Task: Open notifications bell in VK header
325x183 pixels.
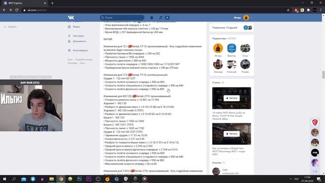Action: [x=152, y=18]
